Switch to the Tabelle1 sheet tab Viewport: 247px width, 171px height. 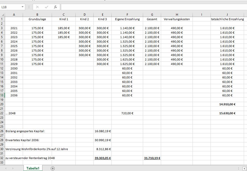coord(33,168)
